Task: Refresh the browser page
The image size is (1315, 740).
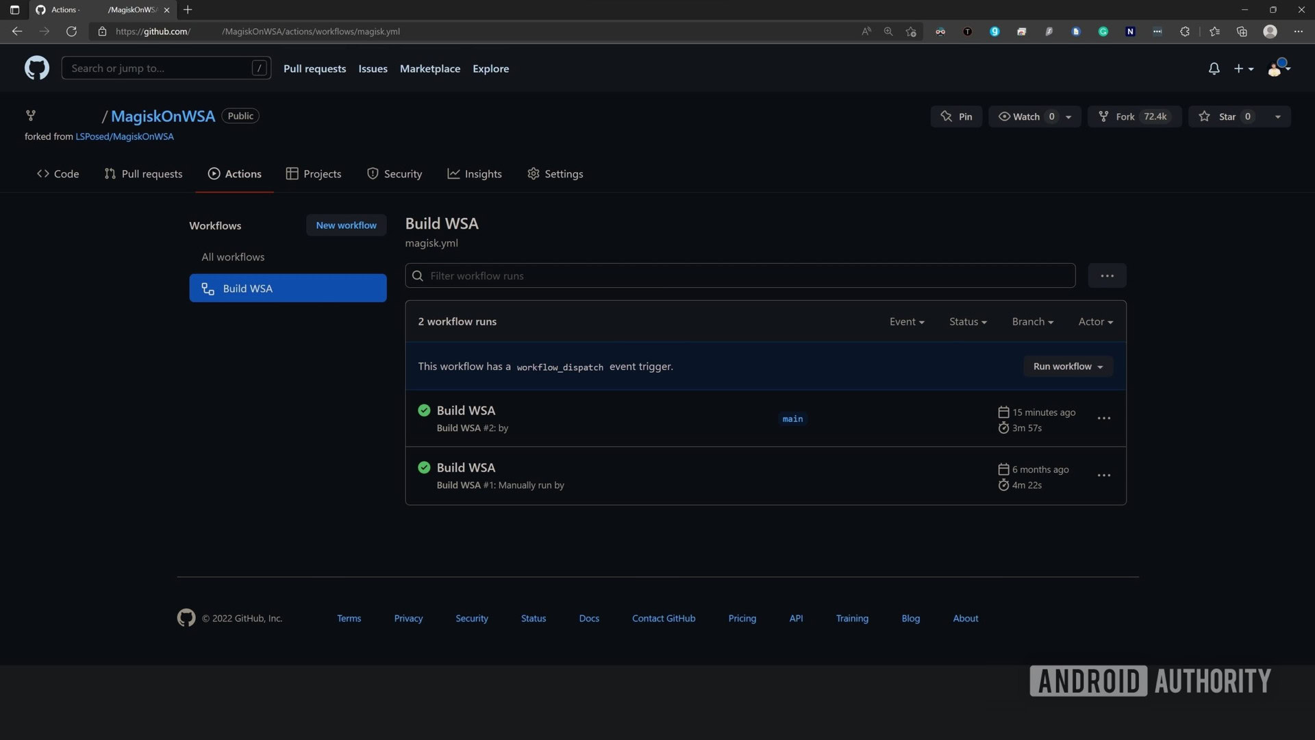Action: point(71,32)
